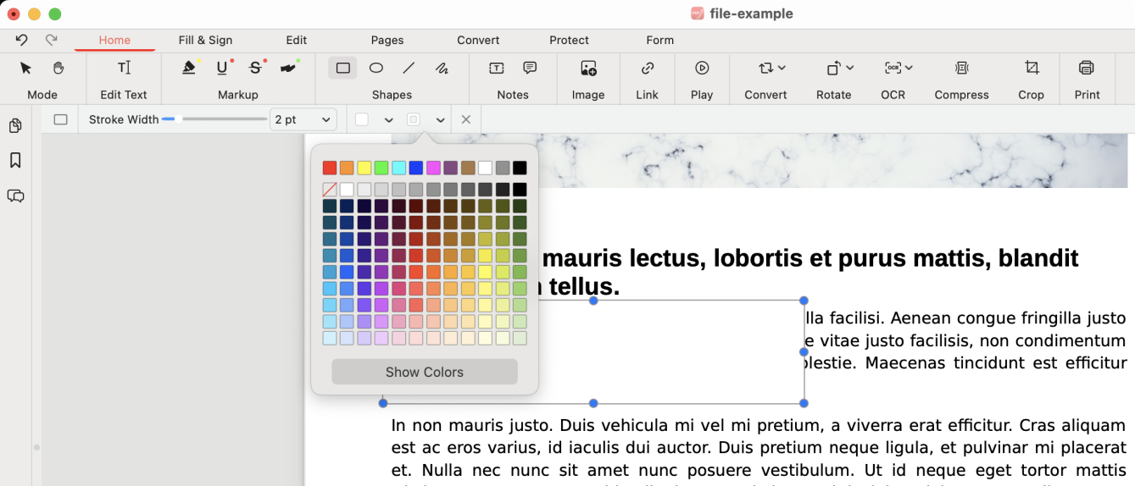Add a text box note
The image size is (1135, 486).
497,68
